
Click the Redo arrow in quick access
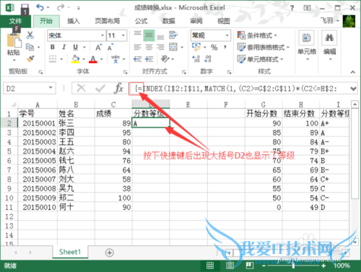click(x=60, y=7)
